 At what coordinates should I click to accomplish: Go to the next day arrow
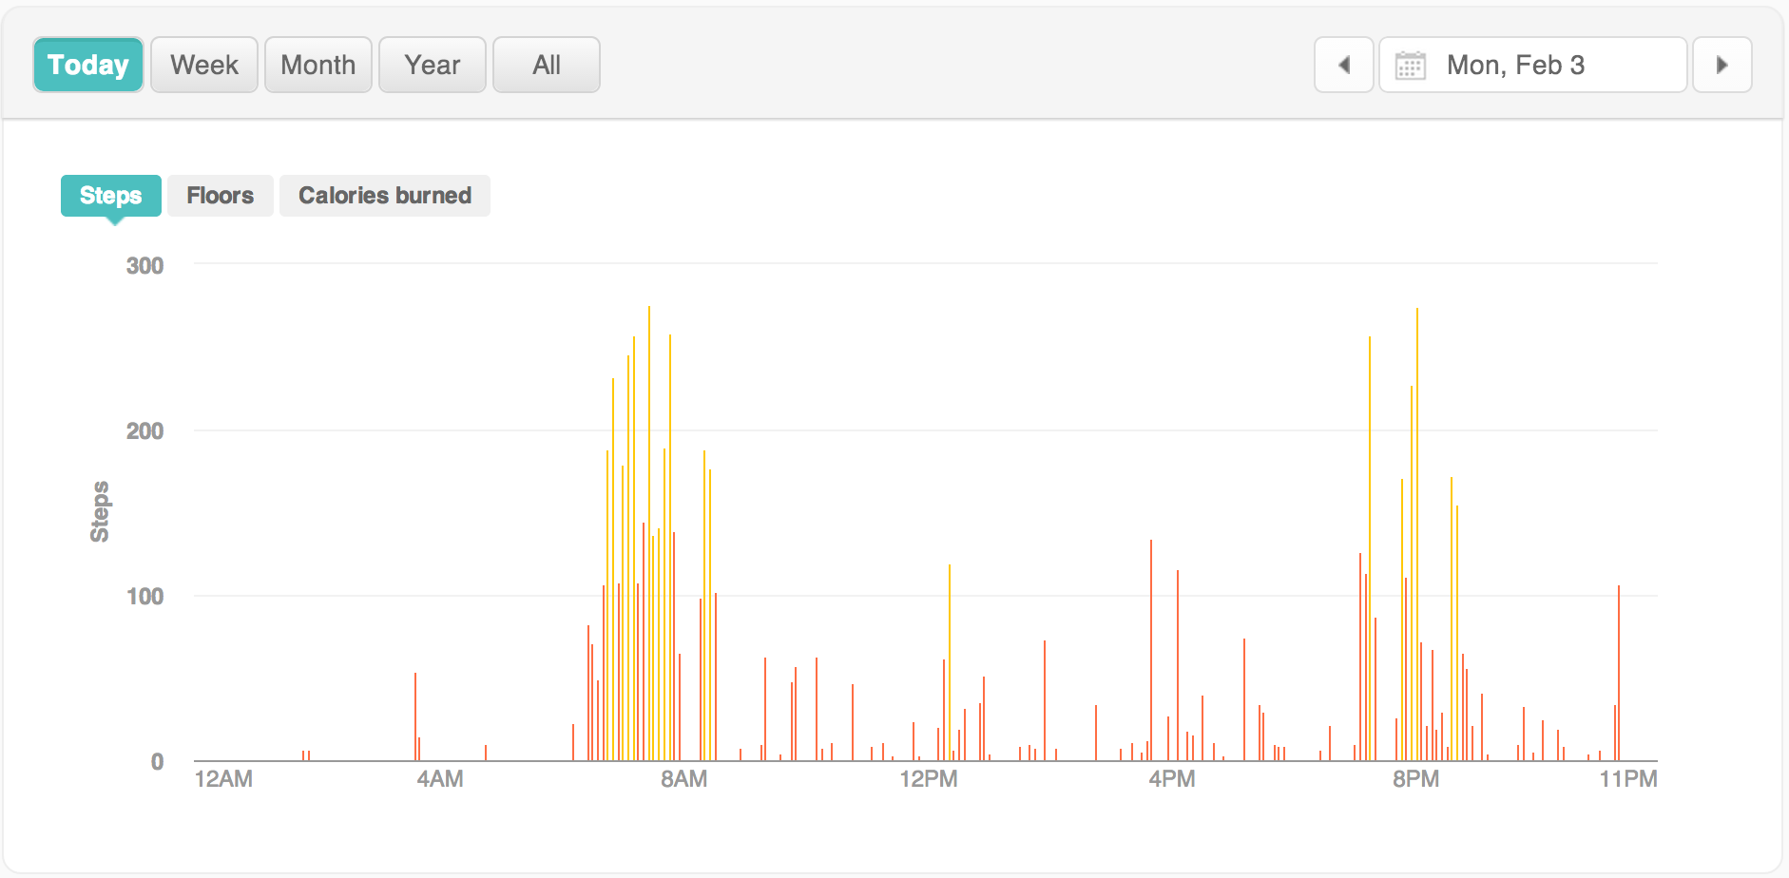pos(1722,65)
